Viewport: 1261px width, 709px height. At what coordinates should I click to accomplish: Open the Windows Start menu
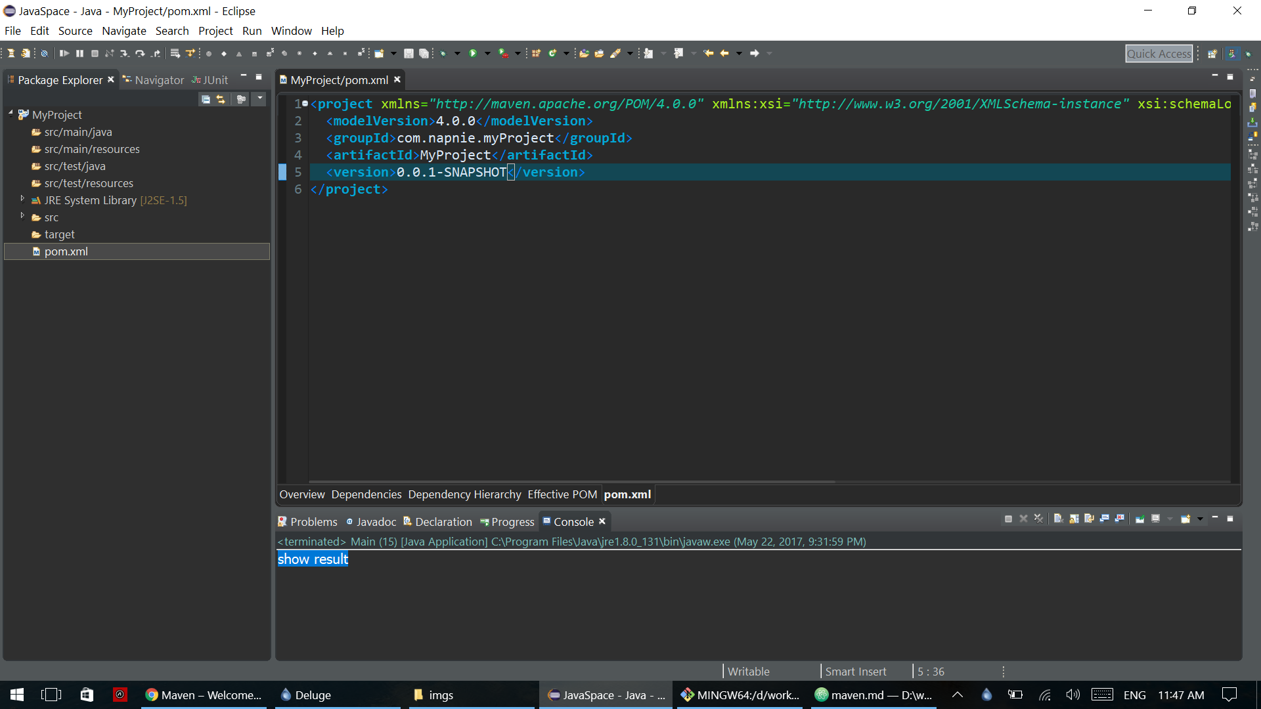[17, 695]
